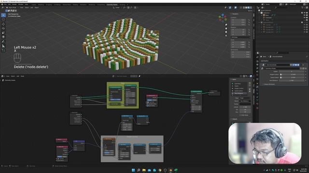Open the Object Mode dropdown
The height and width of the screenshot is (173, 309).
[12, 8]
